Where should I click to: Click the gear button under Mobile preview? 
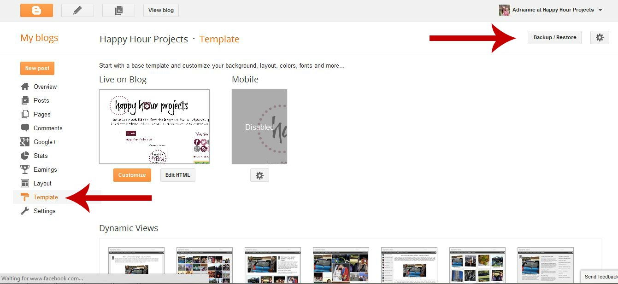click(x=259, y=175)
